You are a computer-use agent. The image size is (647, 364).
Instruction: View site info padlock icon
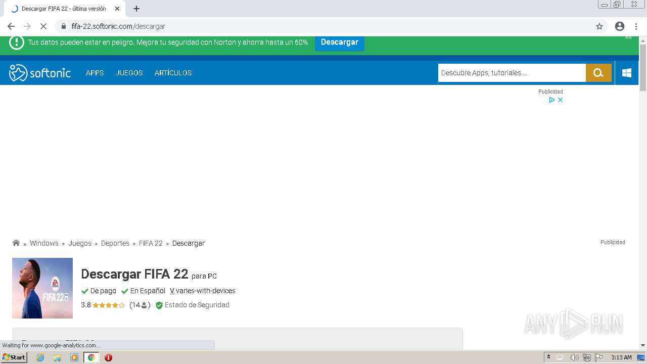coord(64,26)
